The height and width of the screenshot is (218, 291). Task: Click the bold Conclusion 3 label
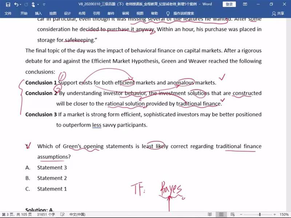41,114
